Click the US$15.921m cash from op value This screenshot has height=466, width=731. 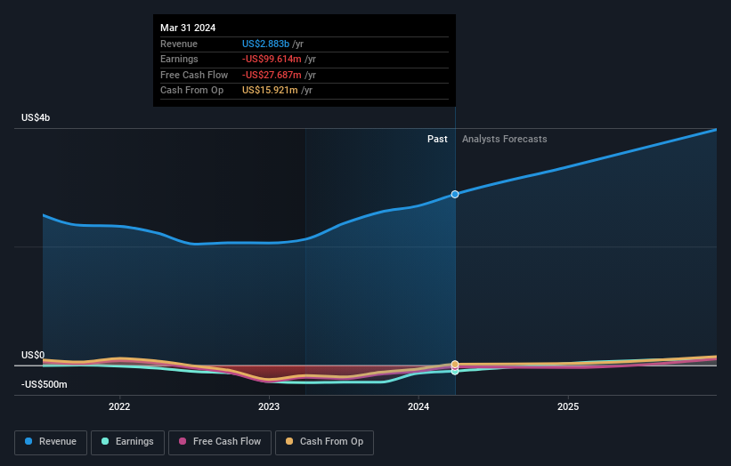coord(270,91)
